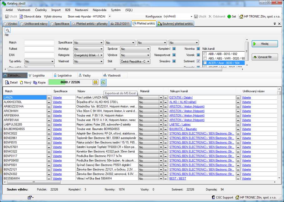Click the HP TRONIC house icon in the status bar
Screen dimensions: 284x202
click(x=237, y=197)
